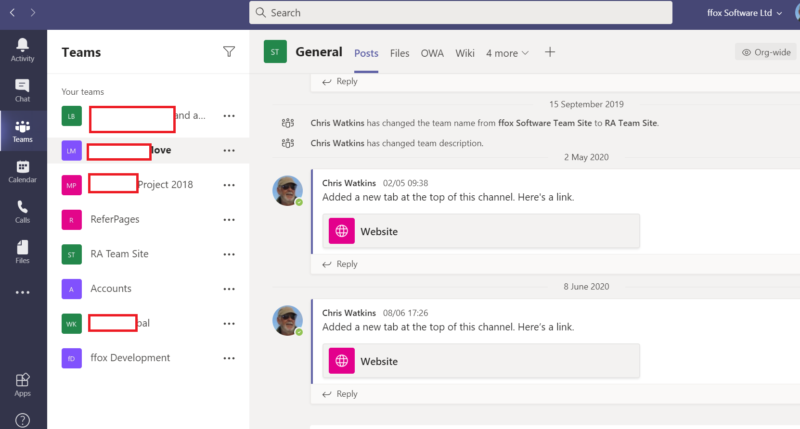800x429 pixels.
Task: Open the RA Team Site team
Action: coord(148,254)
